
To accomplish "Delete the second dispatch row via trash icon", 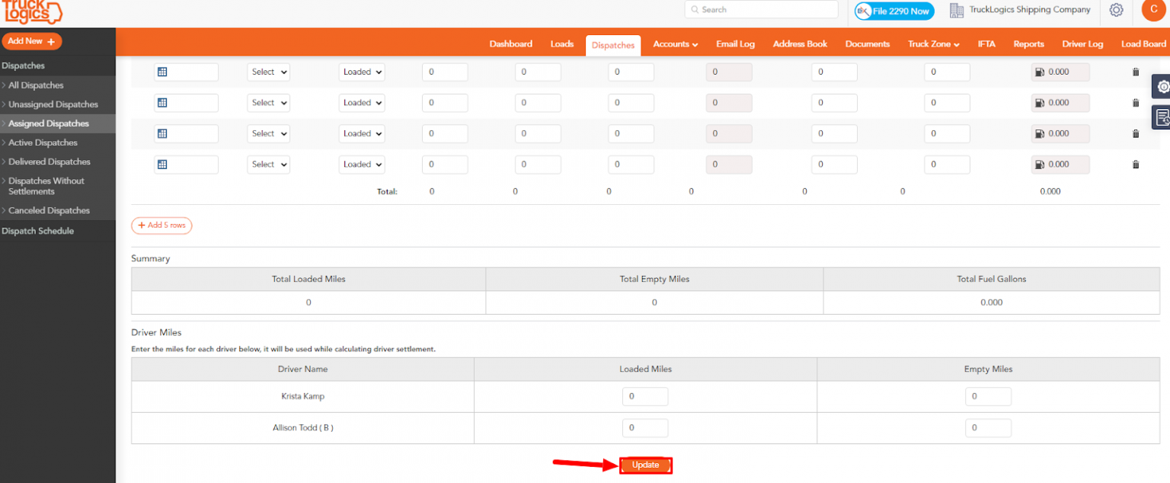I will pyautogui.click(x=1136, y=103).
